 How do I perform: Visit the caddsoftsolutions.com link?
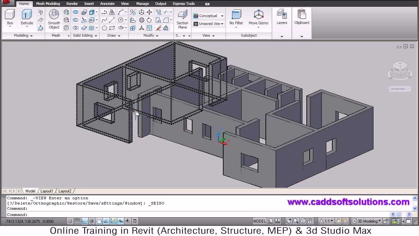coord(349,202)
